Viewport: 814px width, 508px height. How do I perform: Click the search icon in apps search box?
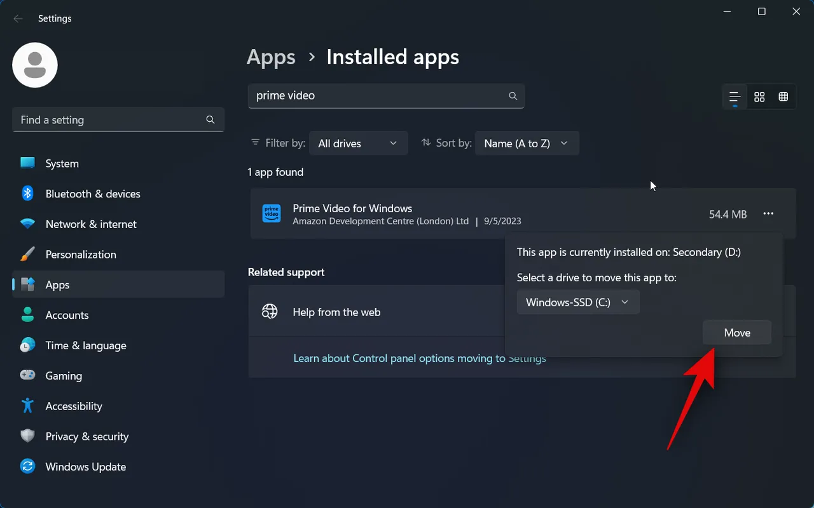pos(513,96)
